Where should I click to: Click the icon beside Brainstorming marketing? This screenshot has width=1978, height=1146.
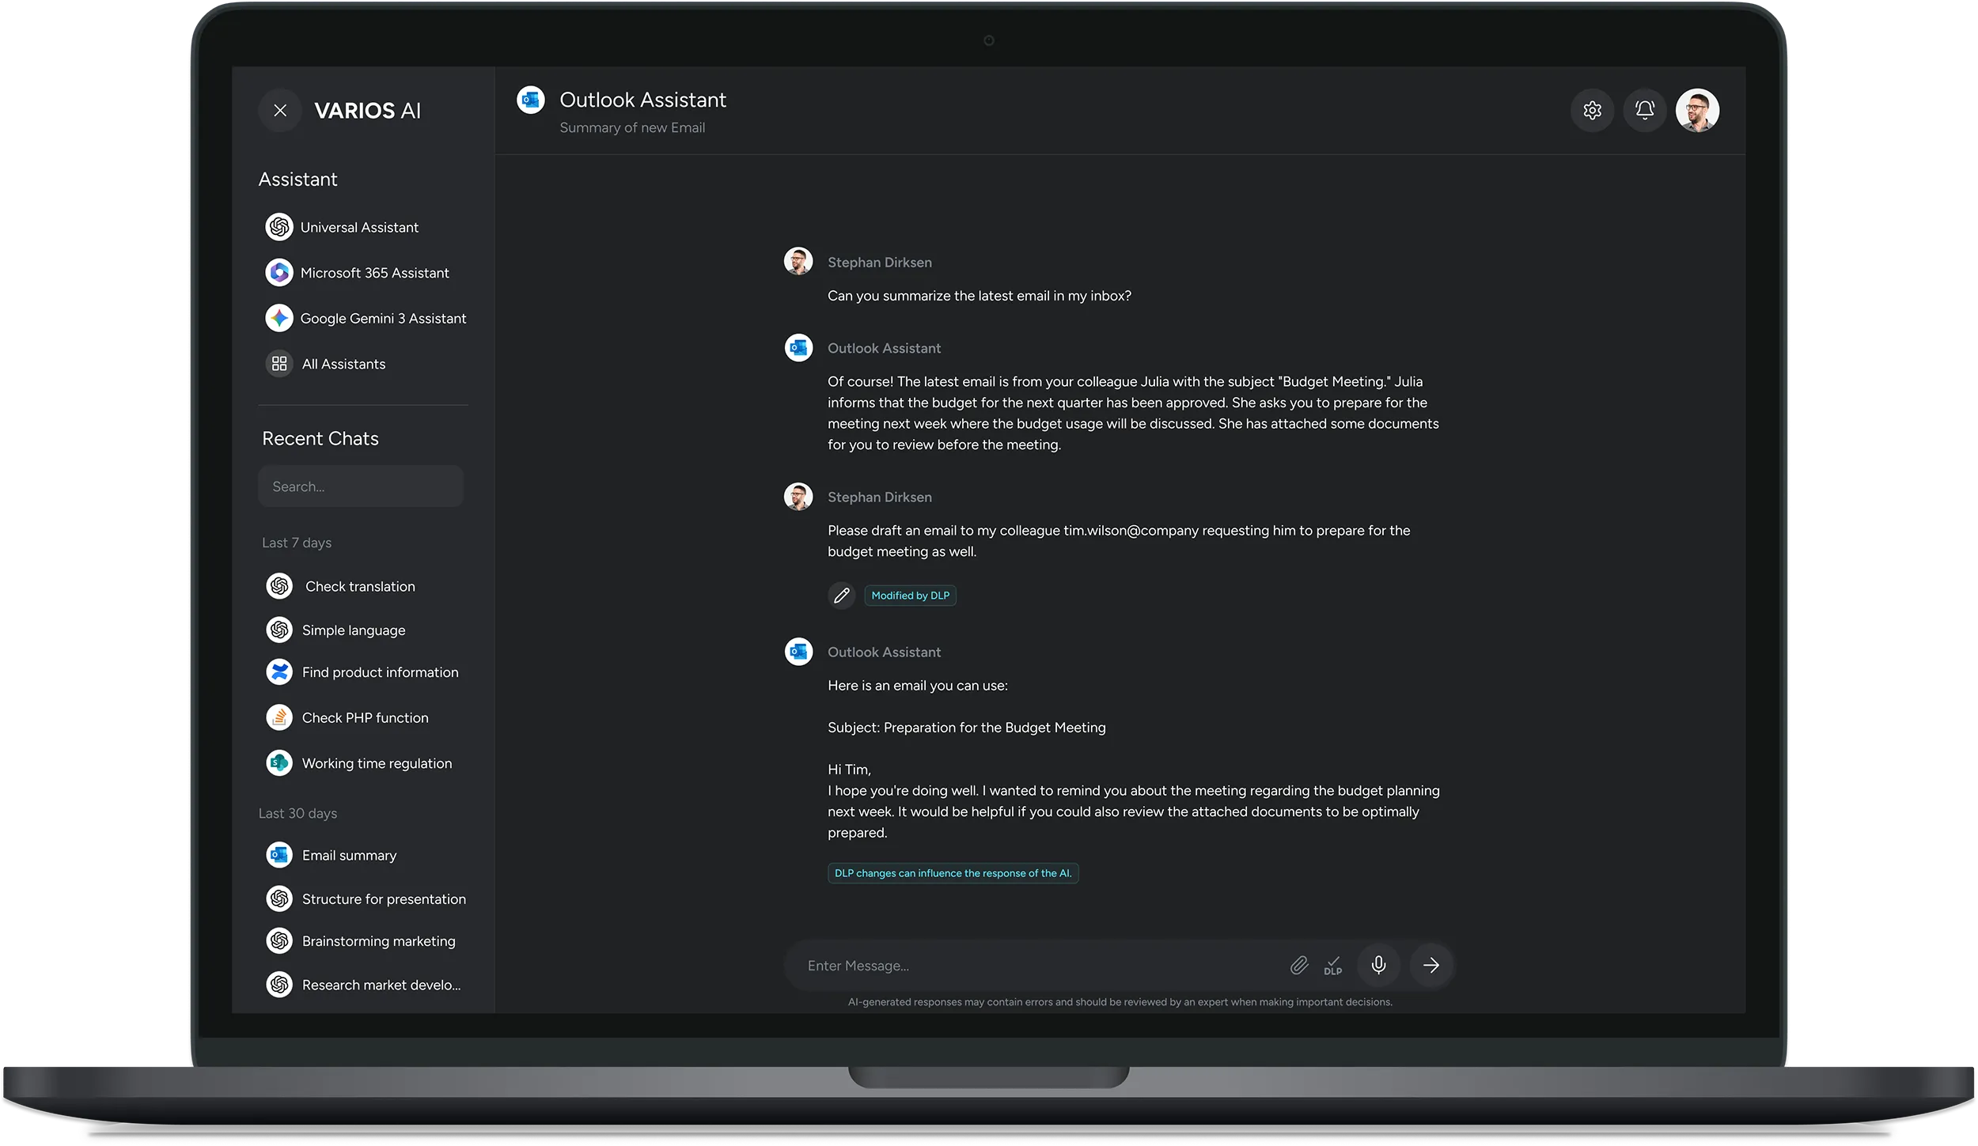pos(279,941)
